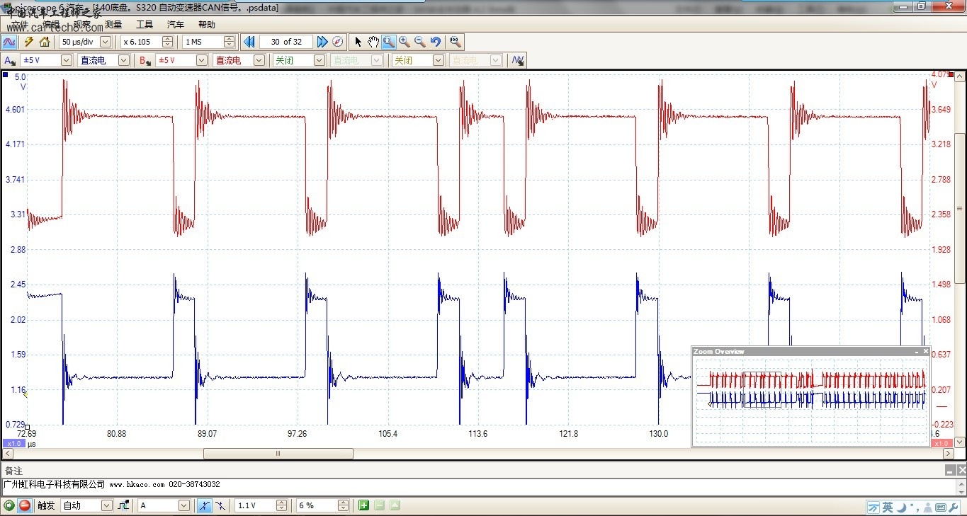Open the 工具 menu
Image resolution: width=967 pixels, height=516 pixels.
pyautogui.click(x=145, y=24)
